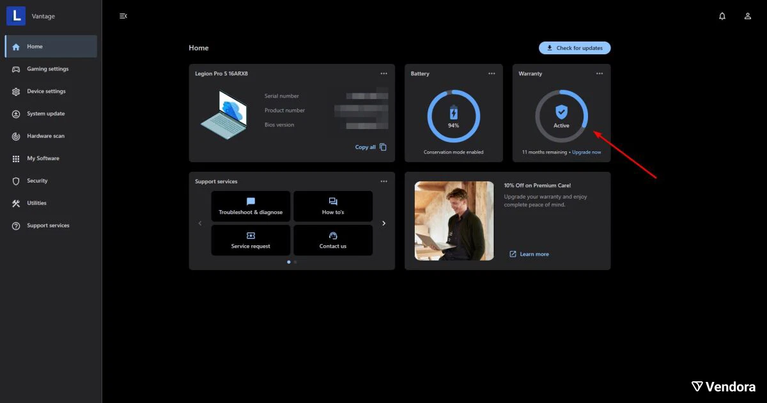This screenshot has width=767, height=403.
Task: Open System update page
Action: pyautogui.click(x=51, y=114)
